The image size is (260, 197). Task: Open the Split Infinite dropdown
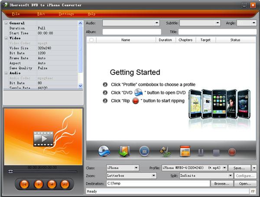click(x=231, y=176)
